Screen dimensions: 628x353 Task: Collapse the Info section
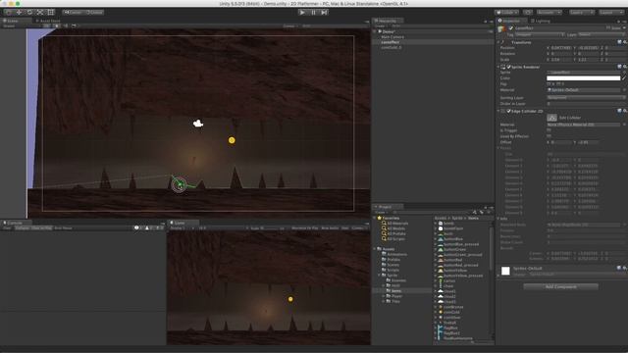tap(499, 219)
